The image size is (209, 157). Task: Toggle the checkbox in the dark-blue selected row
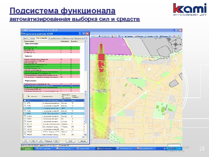[x=25, y=101]
